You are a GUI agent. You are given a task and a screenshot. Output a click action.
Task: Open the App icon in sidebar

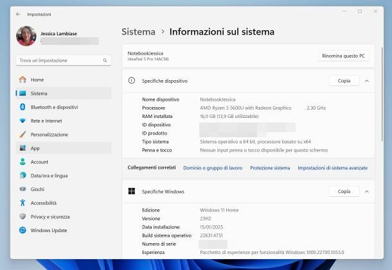[22, 148]
